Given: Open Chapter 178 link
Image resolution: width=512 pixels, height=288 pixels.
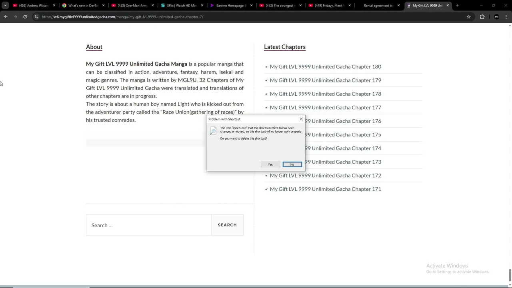Looking at the screenshot, I should (x=326, y=94).
